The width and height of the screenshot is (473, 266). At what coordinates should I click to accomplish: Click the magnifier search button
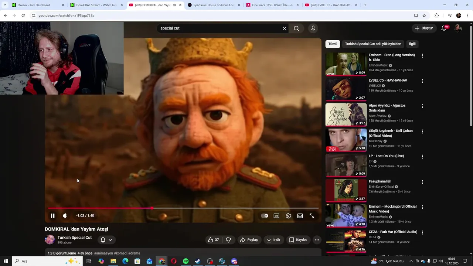[296, 28]
